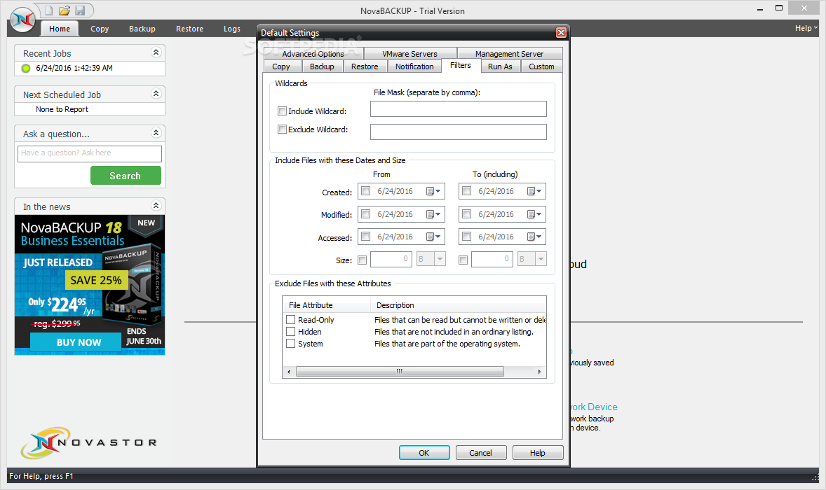Viewport: 826px width, 490px height.
Task: Switch to the Management Server tab
Action: pyautogui.click(x=509, y=54)
